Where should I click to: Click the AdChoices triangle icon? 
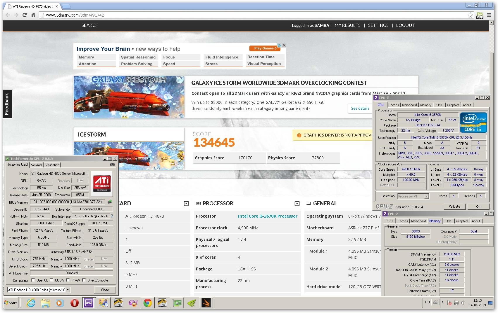coord(279,46)
